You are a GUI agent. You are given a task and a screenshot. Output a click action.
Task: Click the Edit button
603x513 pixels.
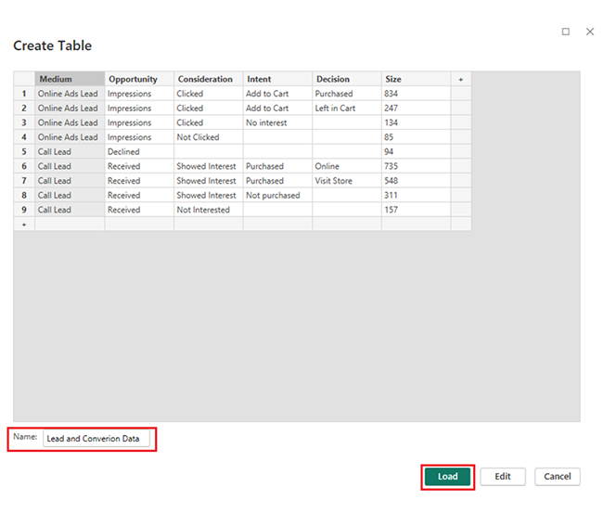pyautogui.click(x=502, y=477)
